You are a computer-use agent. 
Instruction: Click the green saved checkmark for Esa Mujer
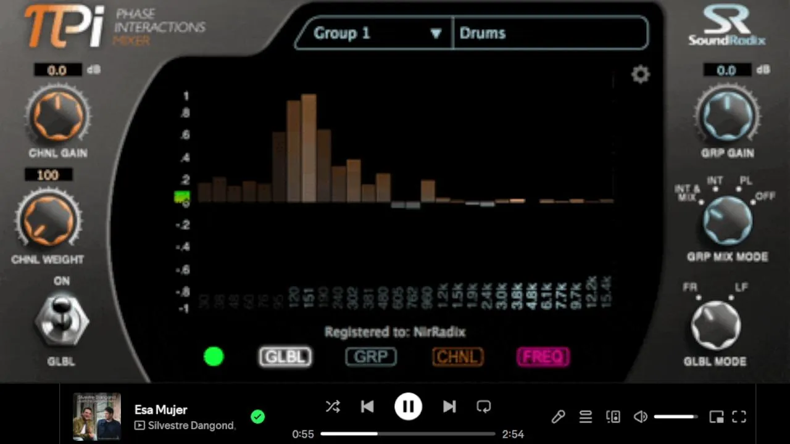[x=258, y=417]
